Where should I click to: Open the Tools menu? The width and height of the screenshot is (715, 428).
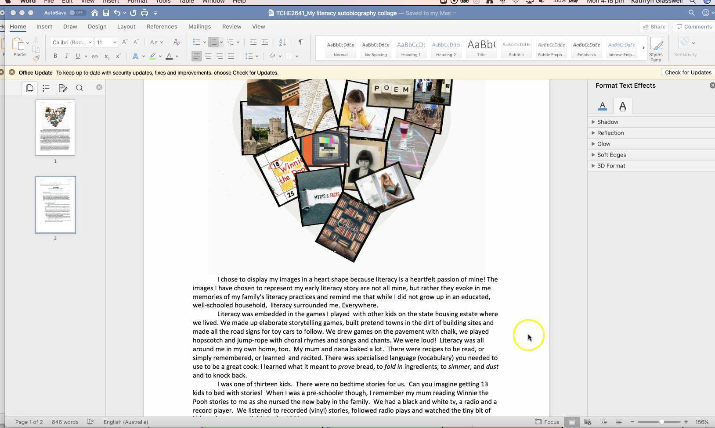[162, 2]
